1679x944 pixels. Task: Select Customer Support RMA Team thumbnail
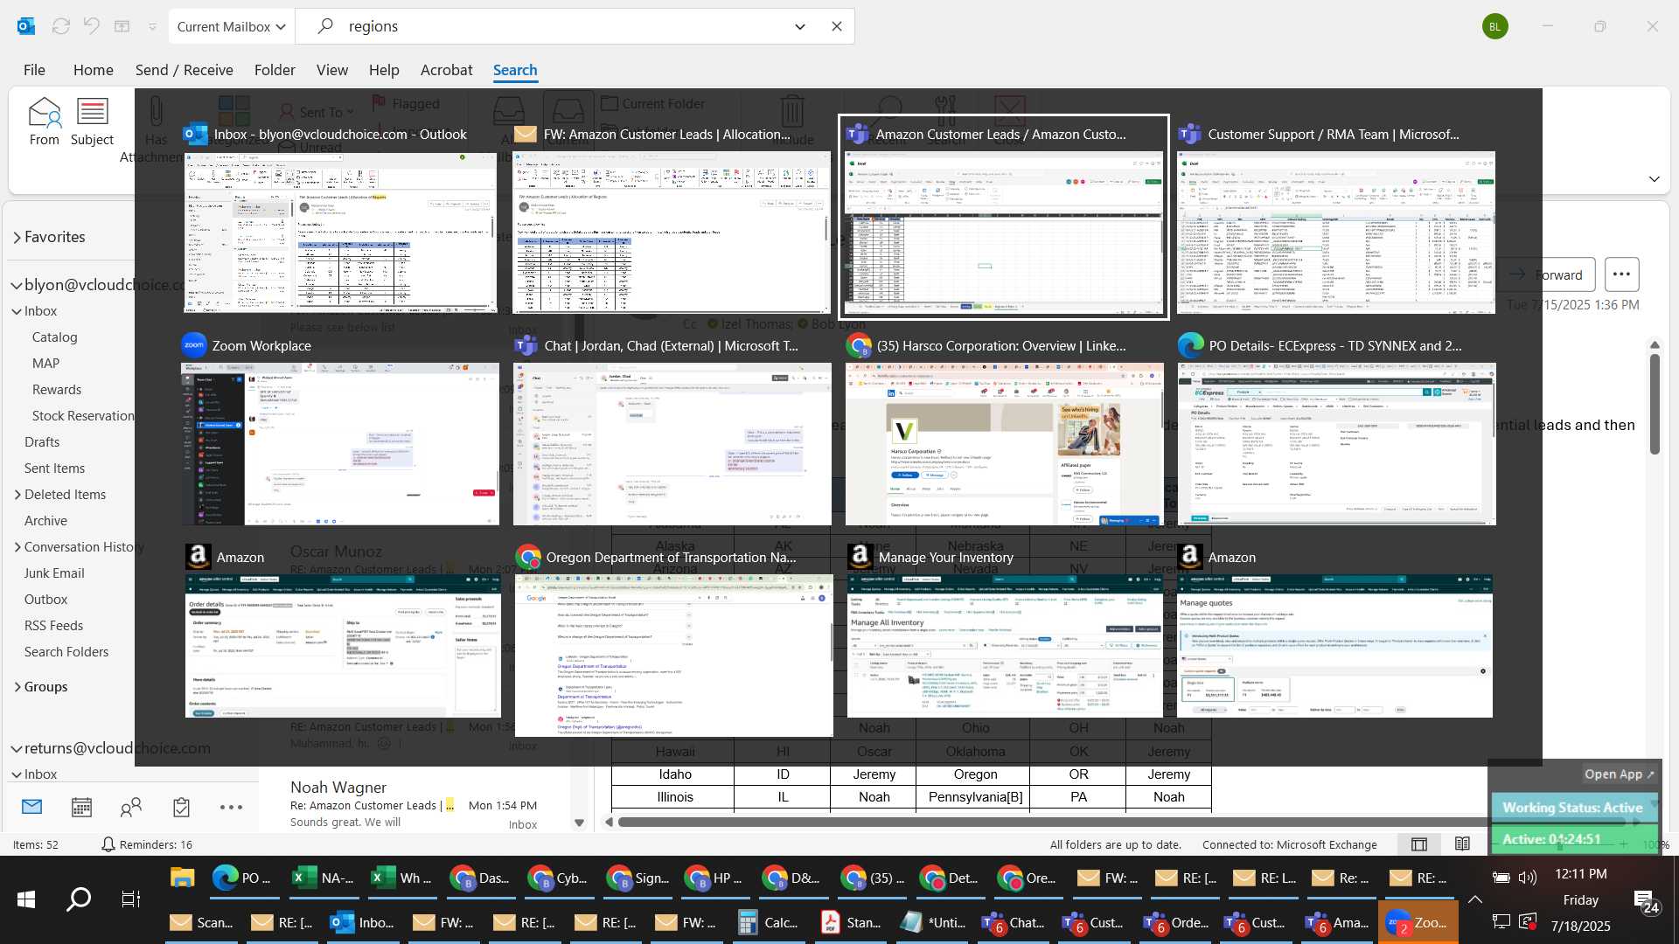click(1336, 217)
